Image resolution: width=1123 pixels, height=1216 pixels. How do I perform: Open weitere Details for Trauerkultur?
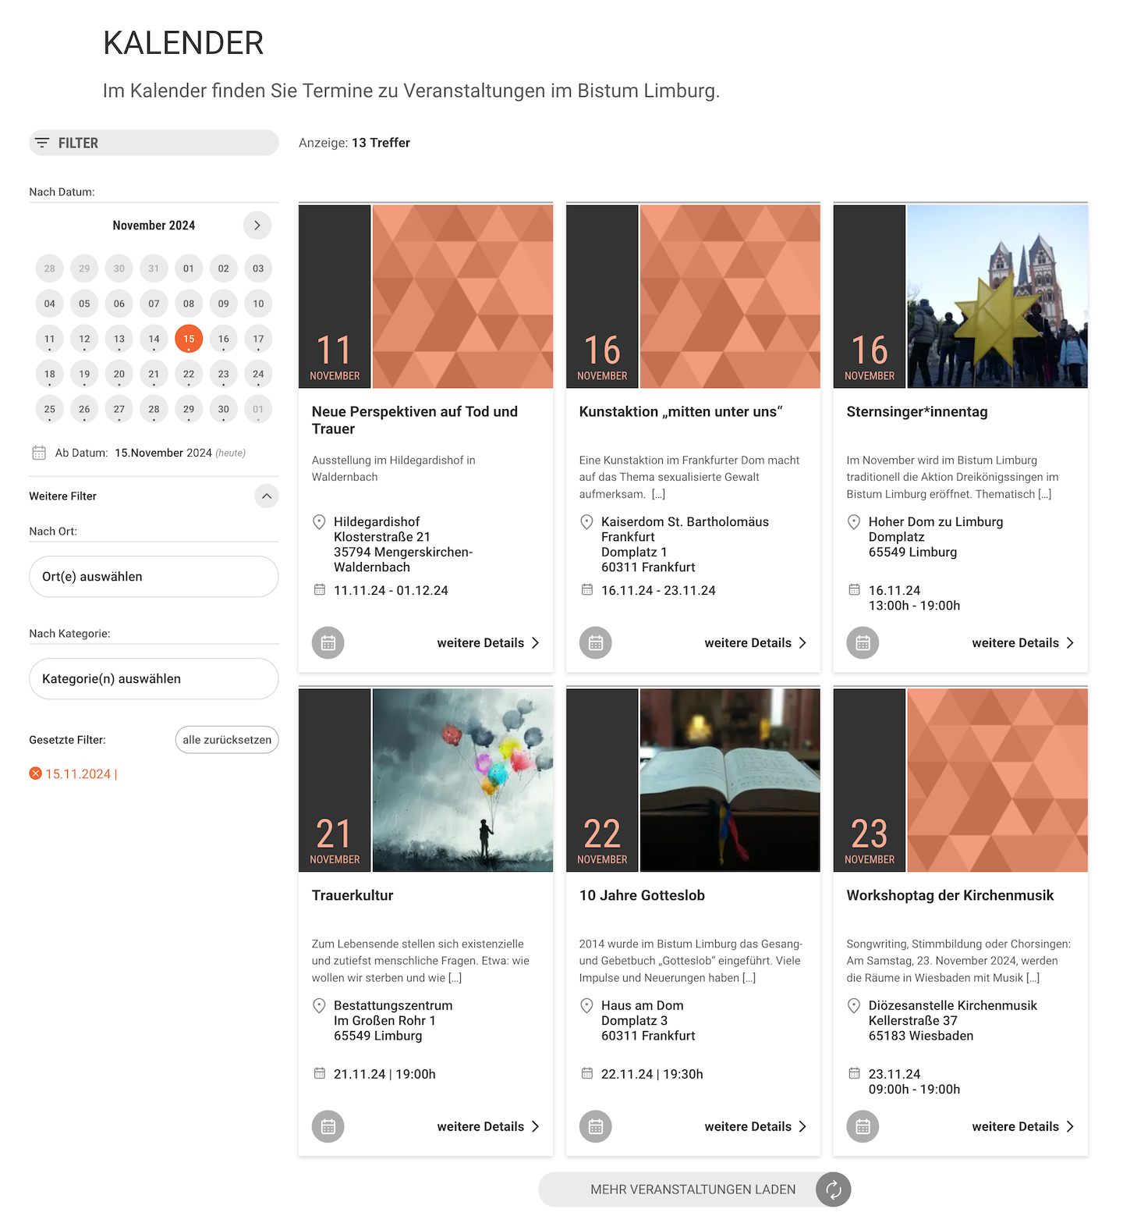(487, 1126)
